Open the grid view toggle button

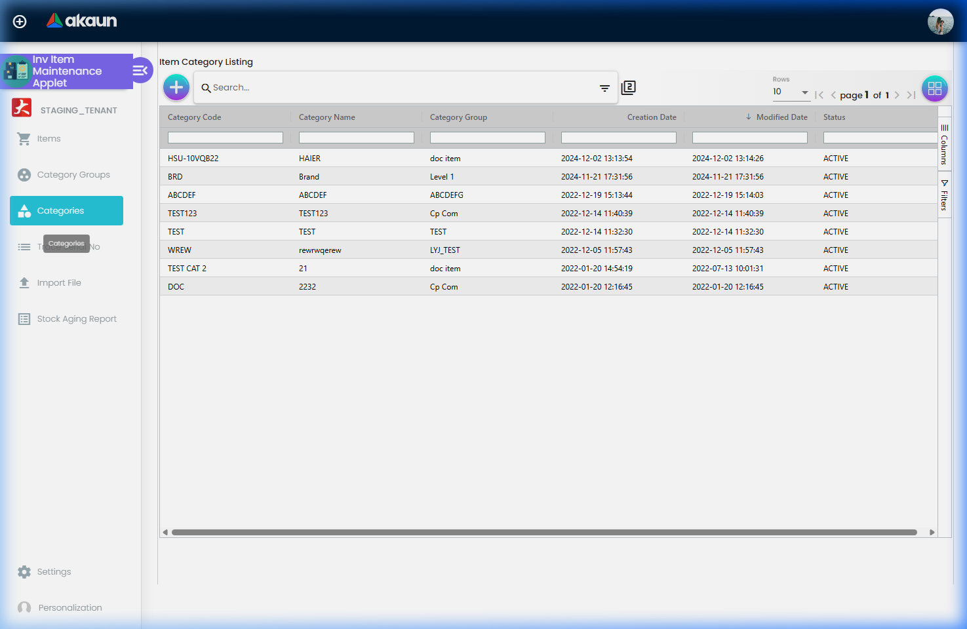(x=934, y=88)
